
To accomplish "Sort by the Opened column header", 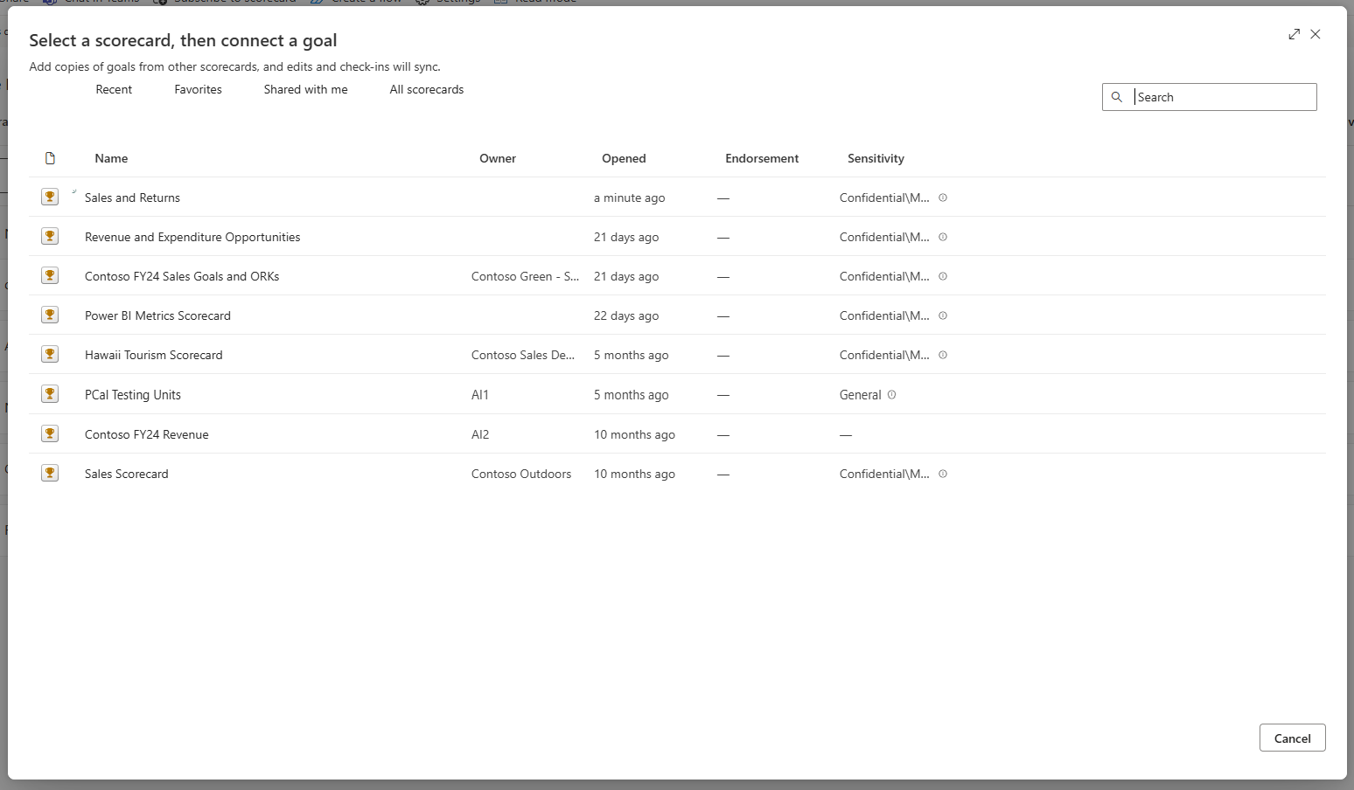I will click(x=624, y=158).
